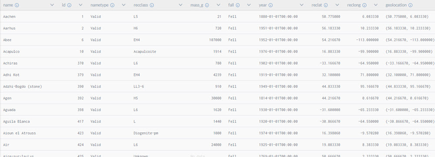Open reclong column dropdown chevron
Image resolution: width=435 pixels, height=157 pixels.
[x=376, y=5]
